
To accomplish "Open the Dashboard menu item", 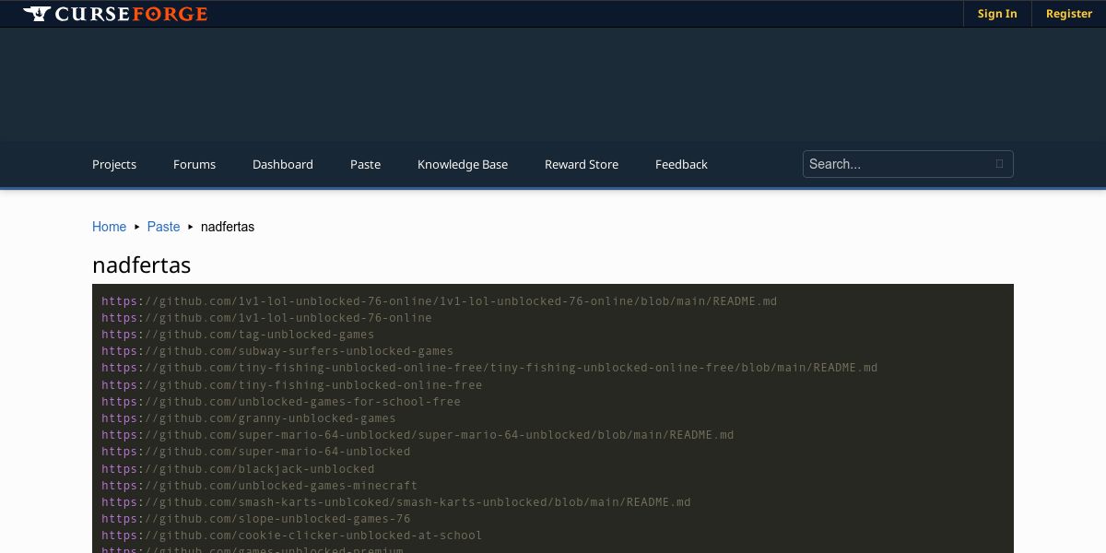I will coord(283,164).
